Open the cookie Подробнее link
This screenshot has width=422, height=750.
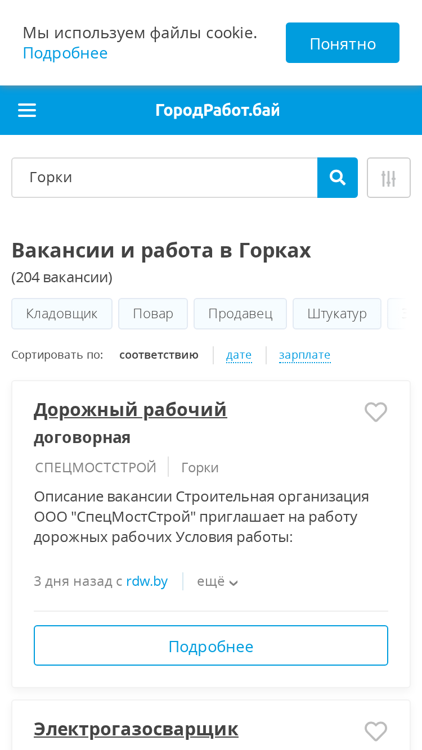click(65, 53)
